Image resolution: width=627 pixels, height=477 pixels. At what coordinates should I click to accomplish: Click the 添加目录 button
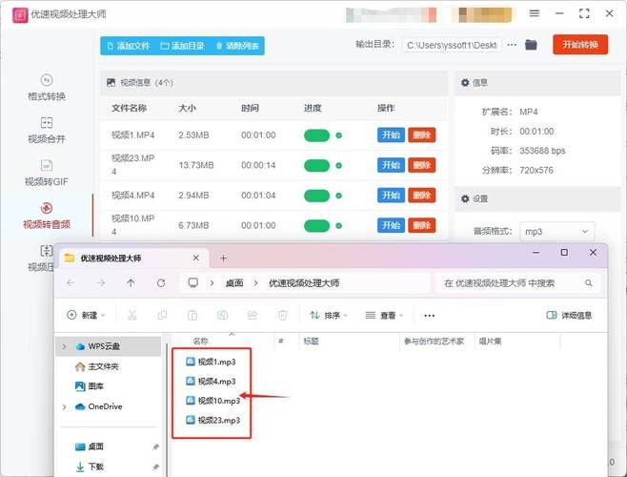pos(182,46)
